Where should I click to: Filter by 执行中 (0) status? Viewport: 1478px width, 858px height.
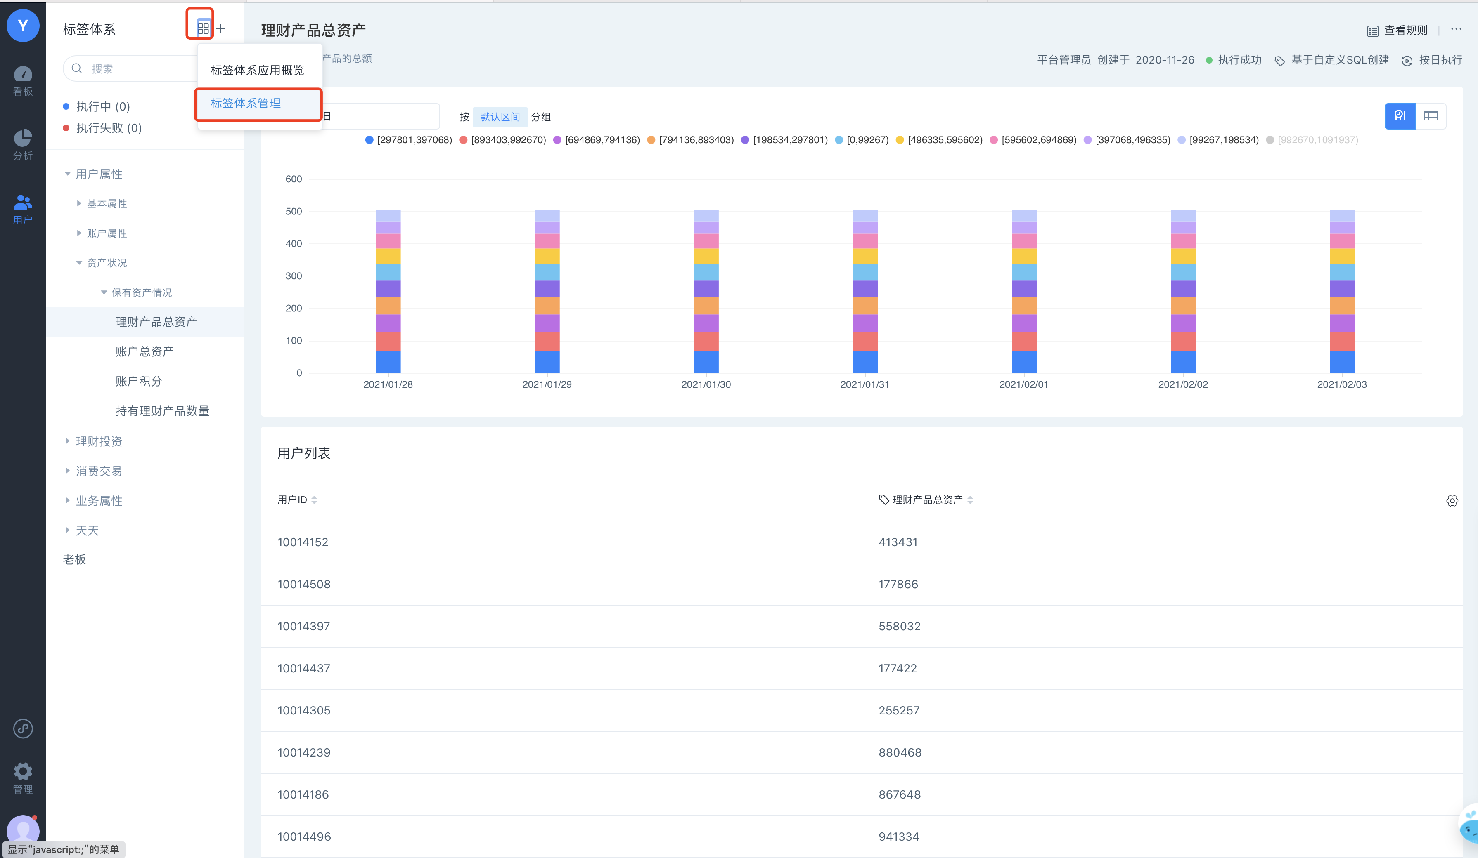coord(96,106)
